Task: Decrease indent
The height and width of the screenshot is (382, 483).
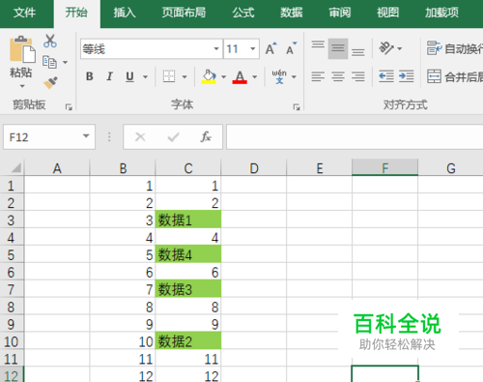Action: (x=386, y=76)
